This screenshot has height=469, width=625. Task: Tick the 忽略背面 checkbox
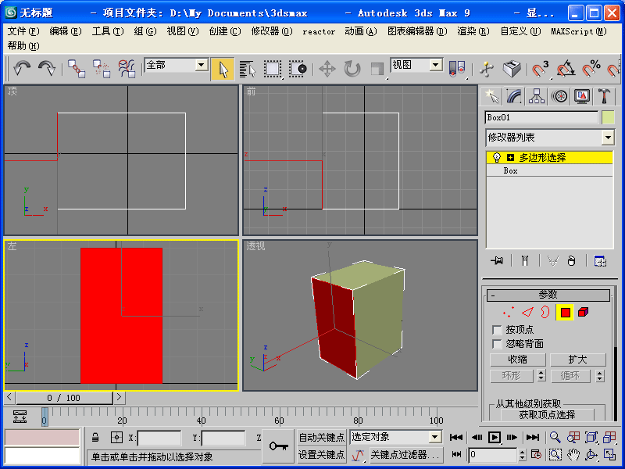click(497, 344)
